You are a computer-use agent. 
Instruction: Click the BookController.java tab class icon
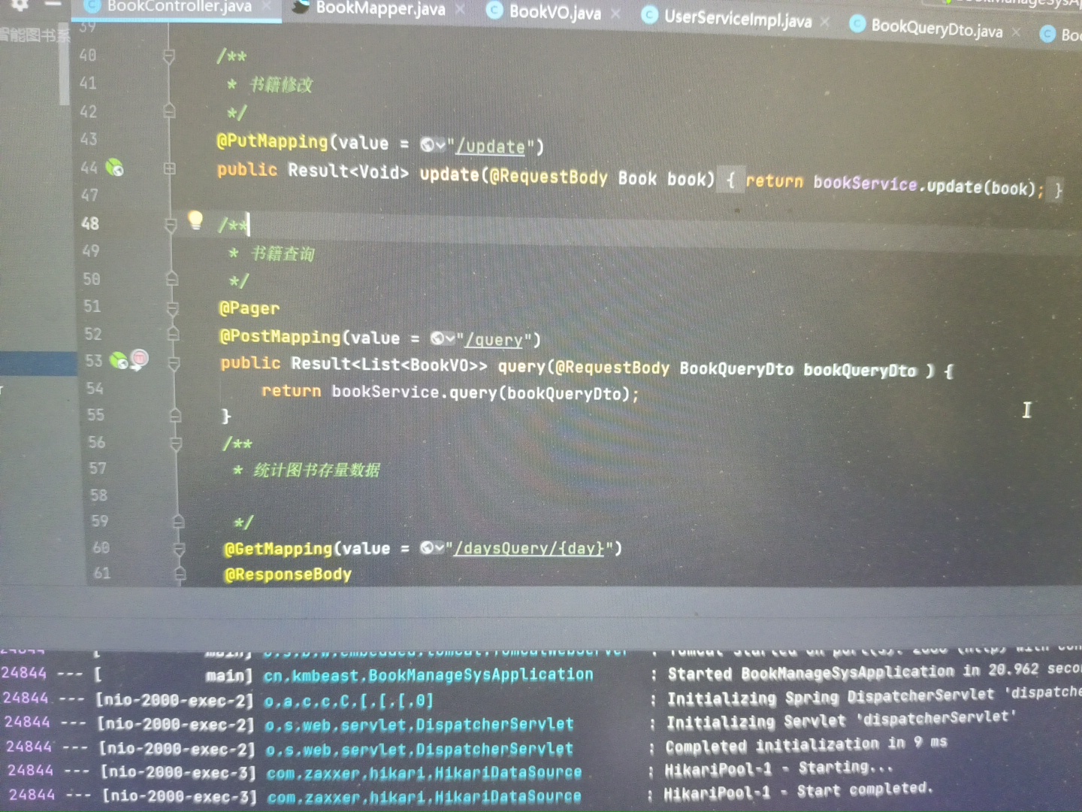[x=92, y=6]
